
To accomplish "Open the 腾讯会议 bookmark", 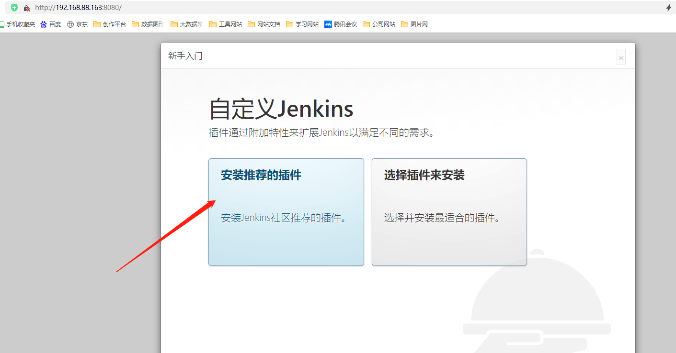I will 341,24.
